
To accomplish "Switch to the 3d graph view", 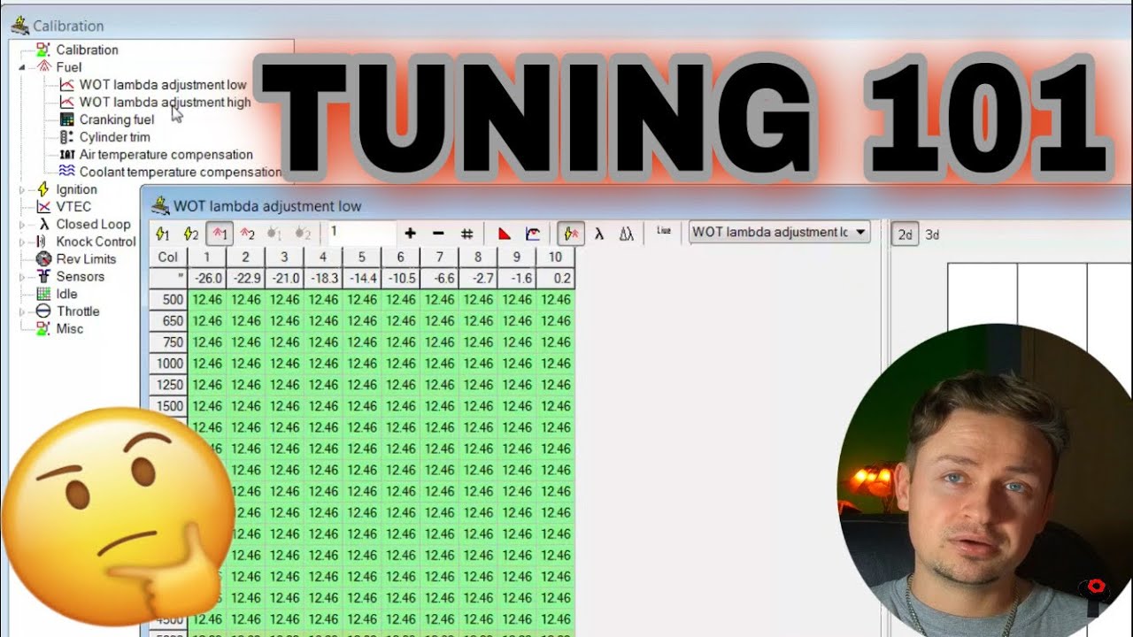I will point(932,234).
